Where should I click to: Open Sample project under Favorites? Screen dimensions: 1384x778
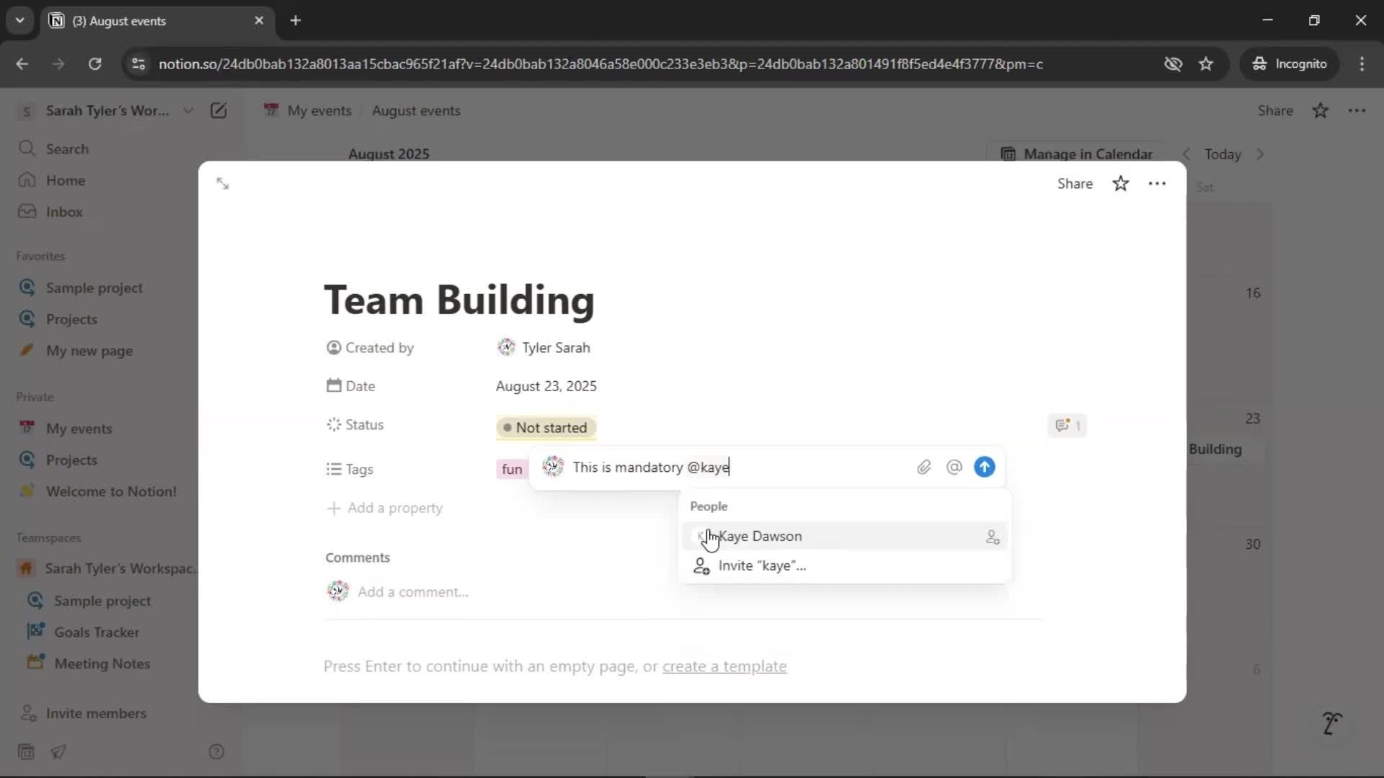pos(94,287)
